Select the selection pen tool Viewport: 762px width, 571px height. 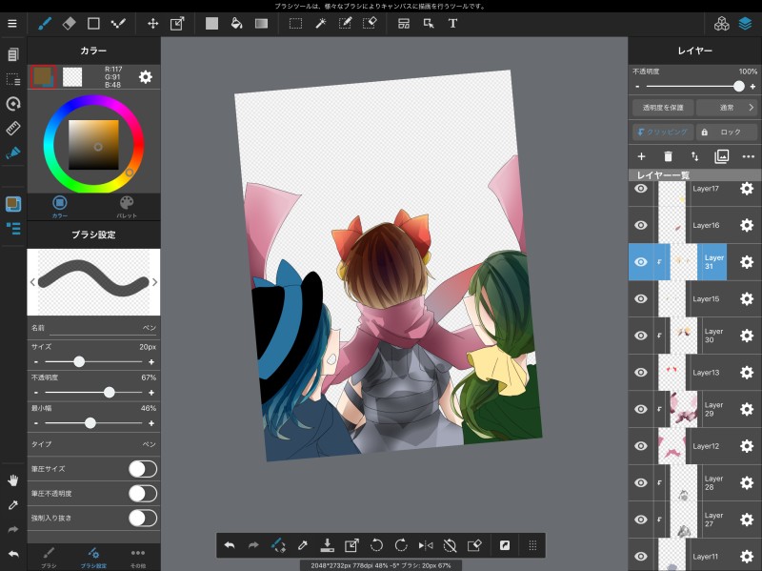[x=345, y=23]
